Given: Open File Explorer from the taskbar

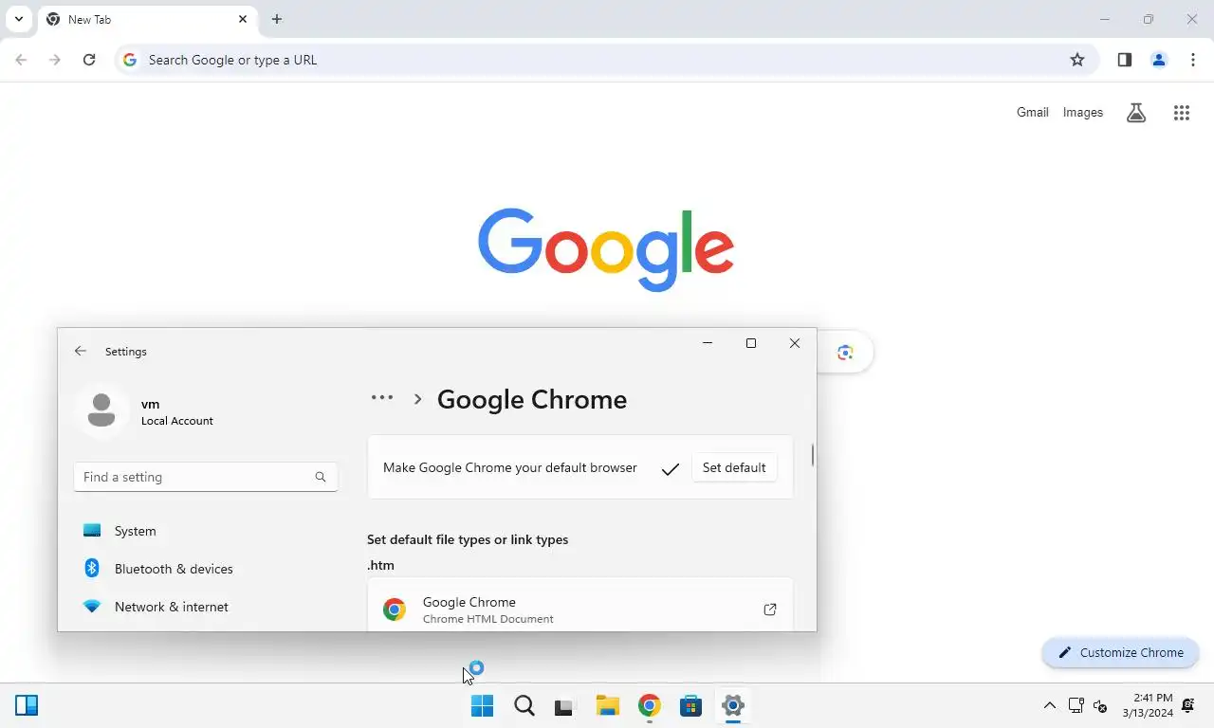Looking at the screenshot, I should pos(608,705).
